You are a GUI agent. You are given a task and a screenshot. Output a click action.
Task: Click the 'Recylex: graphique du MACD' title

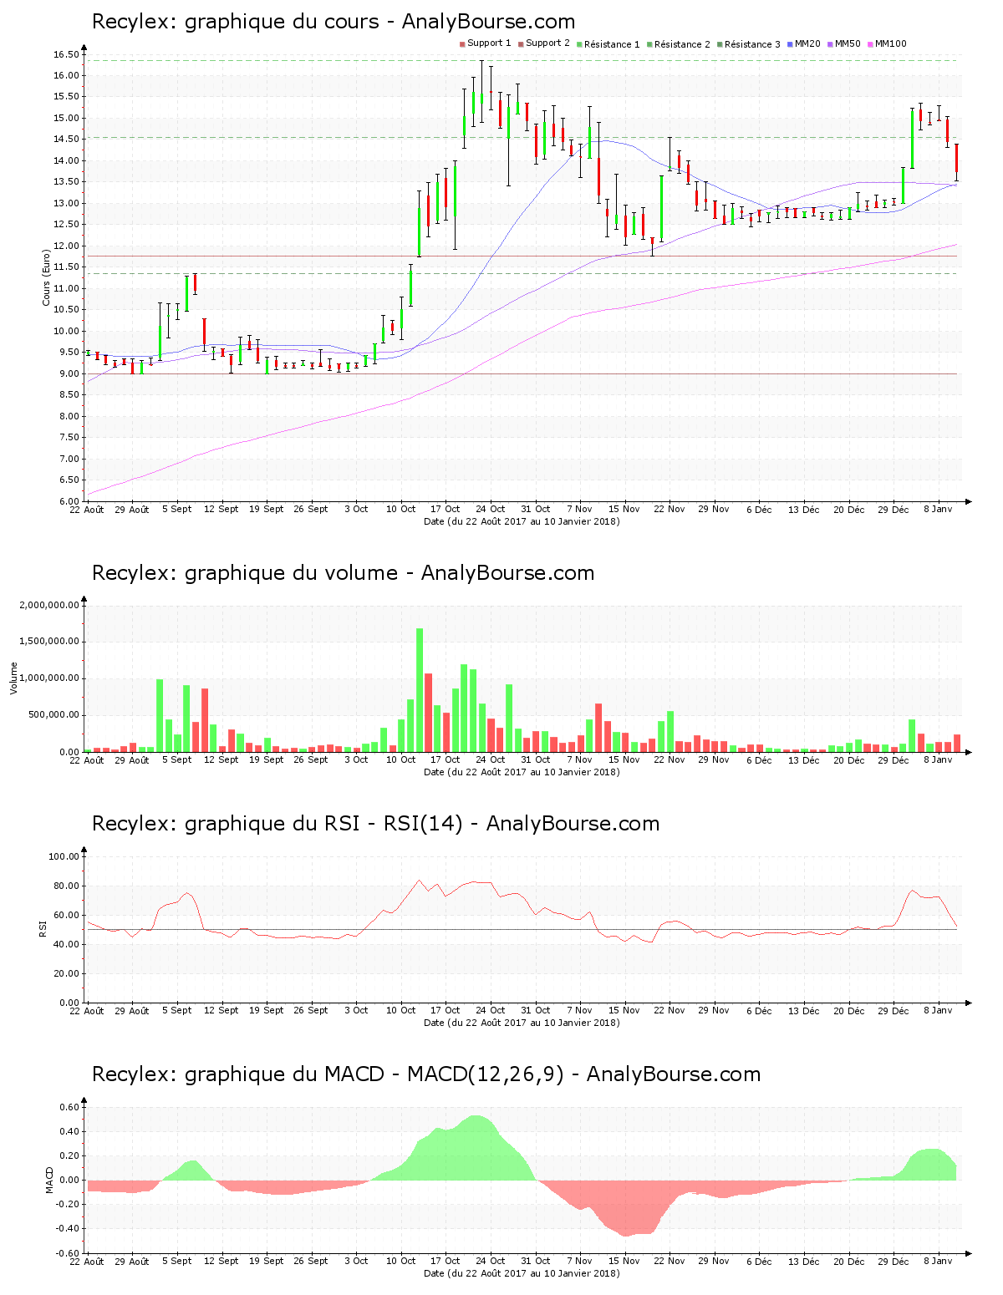[426, 1074]
